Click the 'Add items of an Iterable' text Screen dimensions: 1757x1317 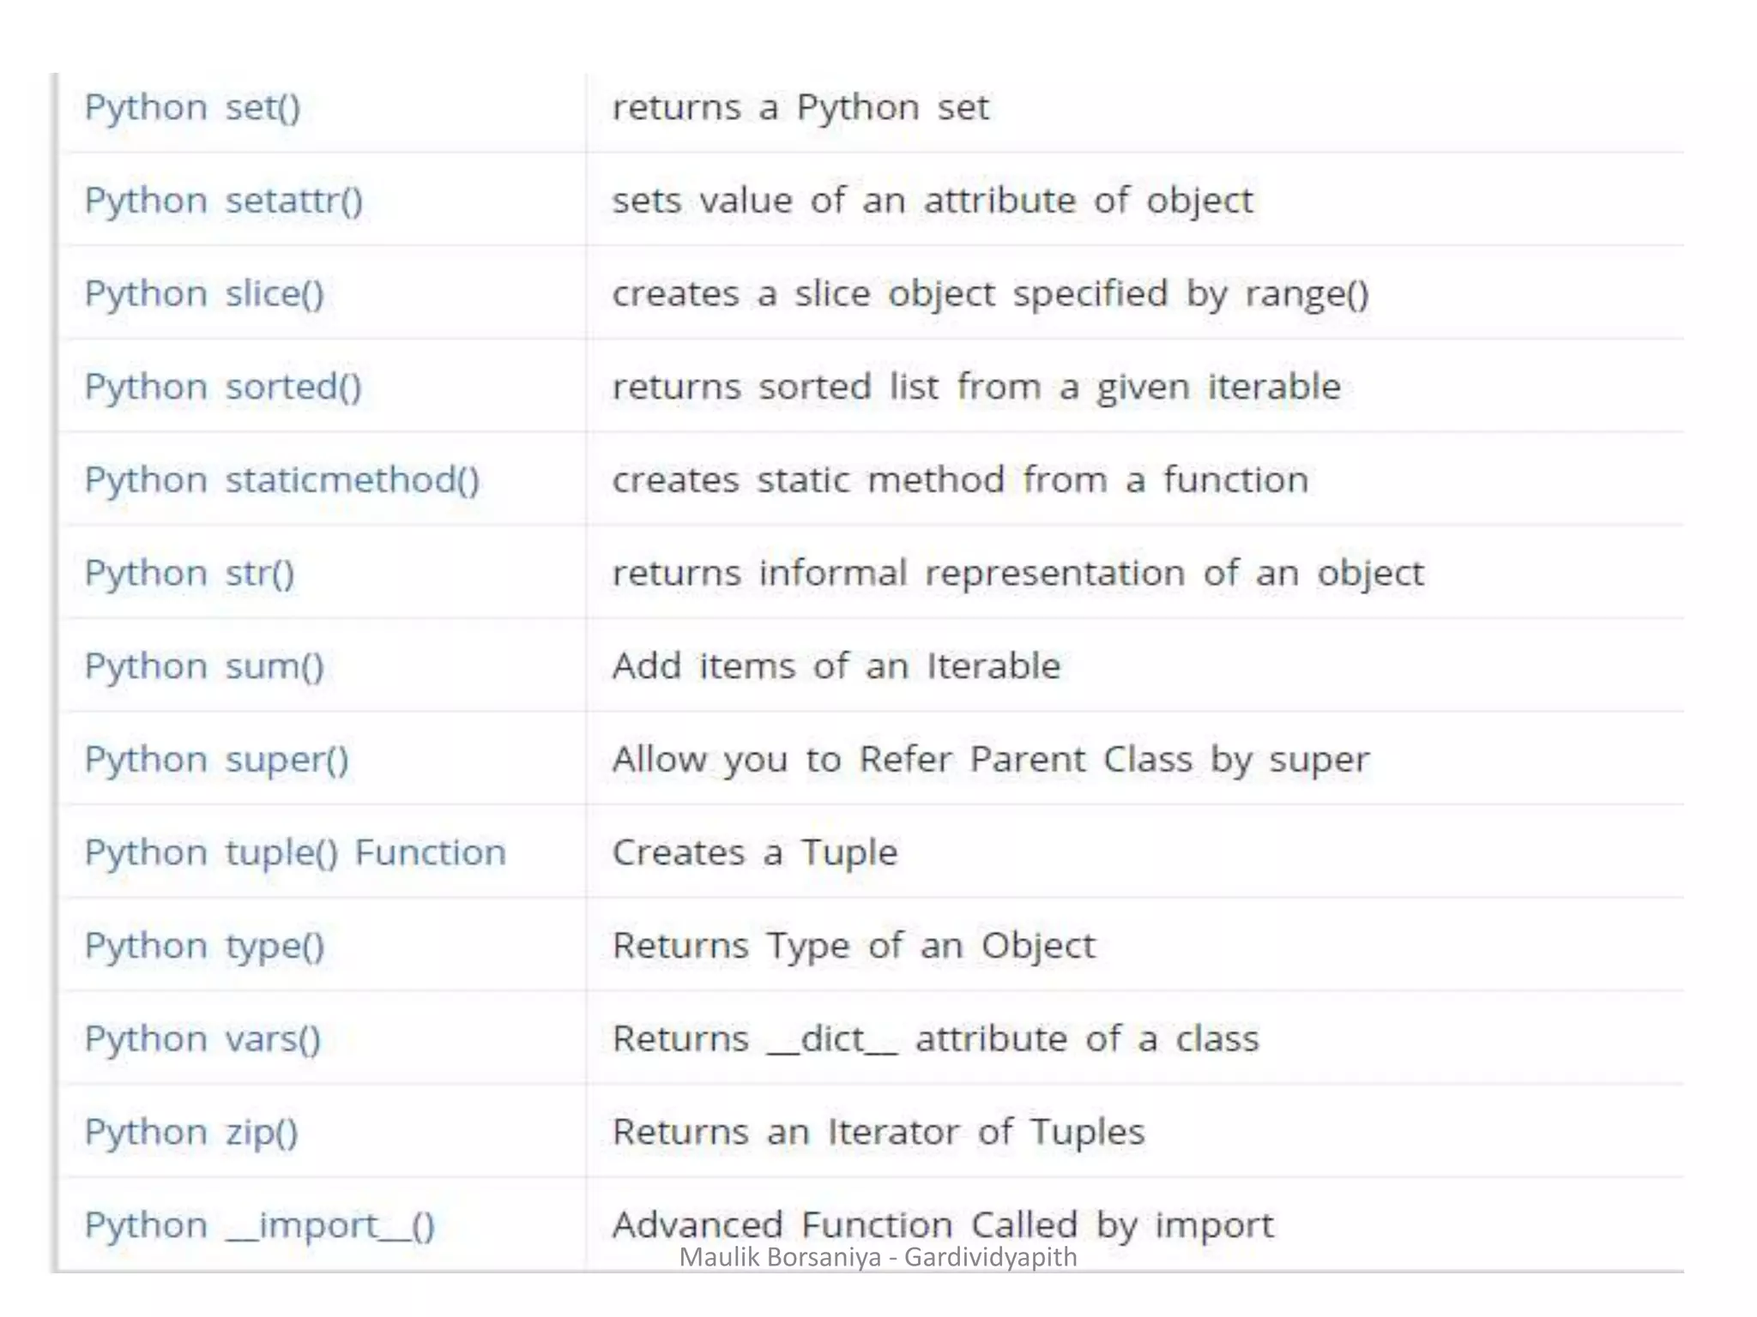(836, 667)
